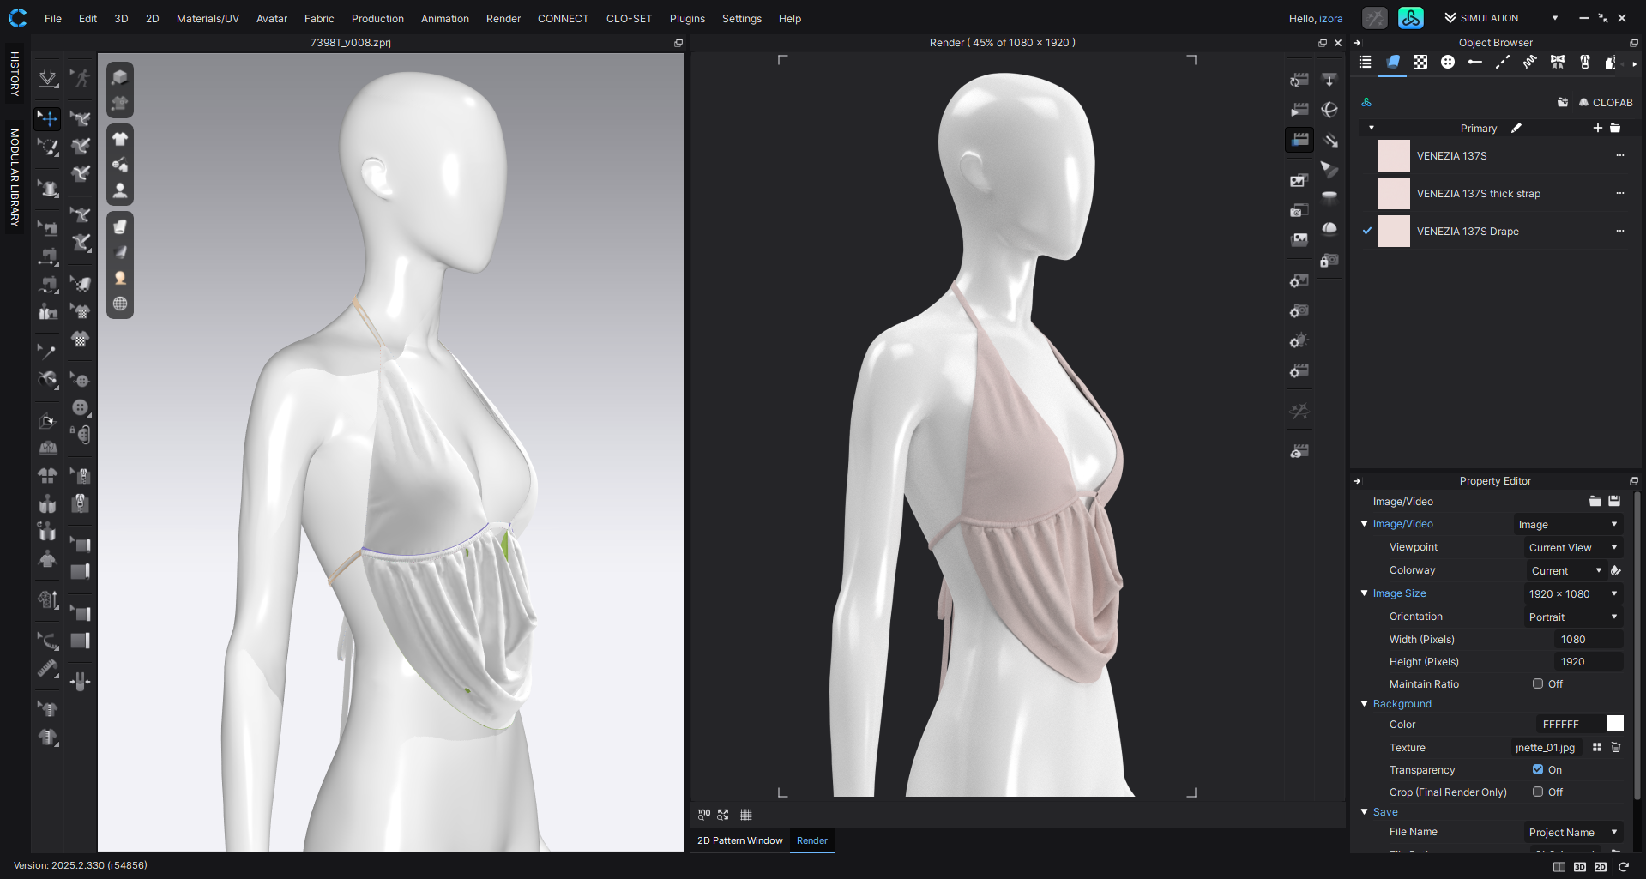Screen dimensions: 1646x879
Task: Collapse the Save section
Action: point(1365,811)
